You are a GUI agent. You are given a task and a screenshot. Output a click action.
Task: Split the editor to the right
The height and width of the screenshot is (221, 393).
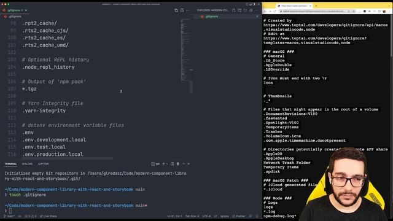point(182,10)
